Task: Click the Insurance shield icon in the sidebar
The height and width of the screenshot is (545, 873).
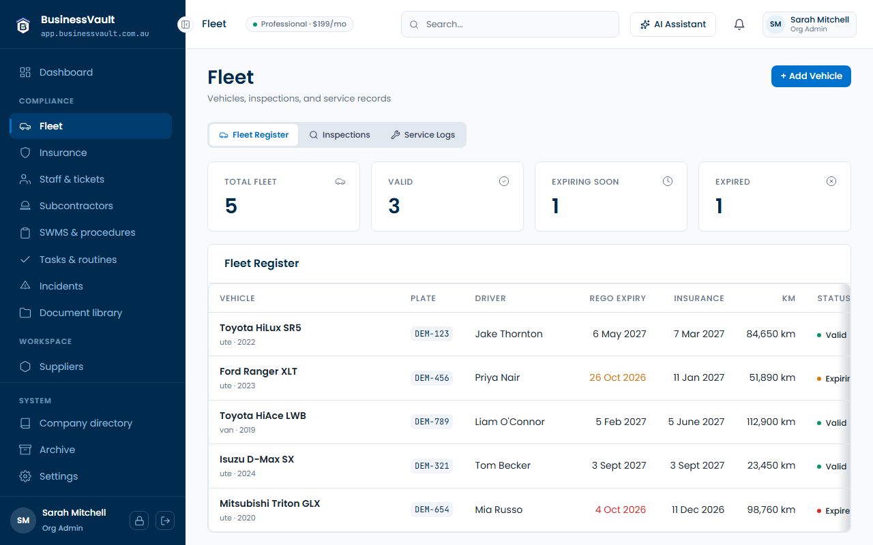Action: pos(25,153)
